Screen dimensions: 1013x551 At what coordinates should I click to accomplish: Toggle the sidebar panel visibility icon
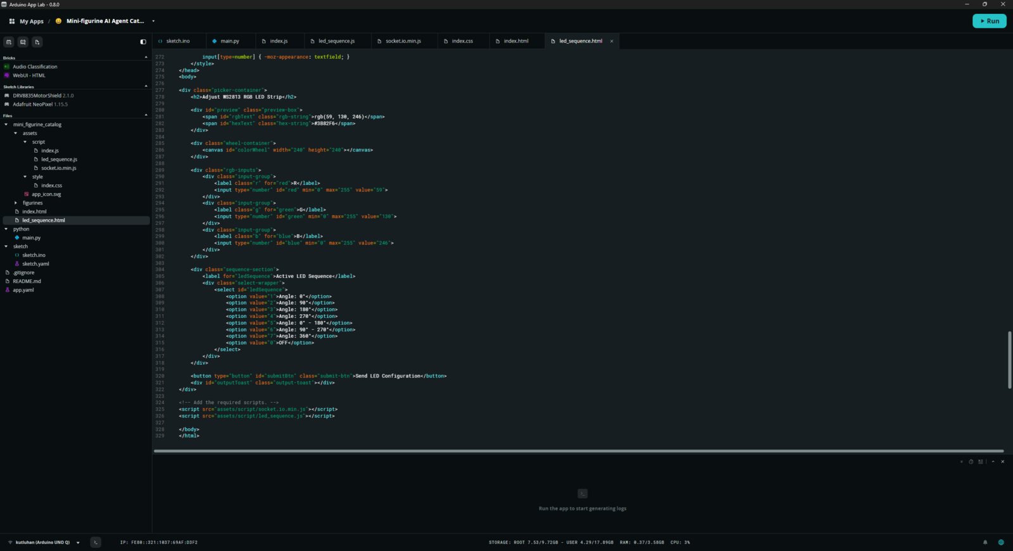(143, 42)
